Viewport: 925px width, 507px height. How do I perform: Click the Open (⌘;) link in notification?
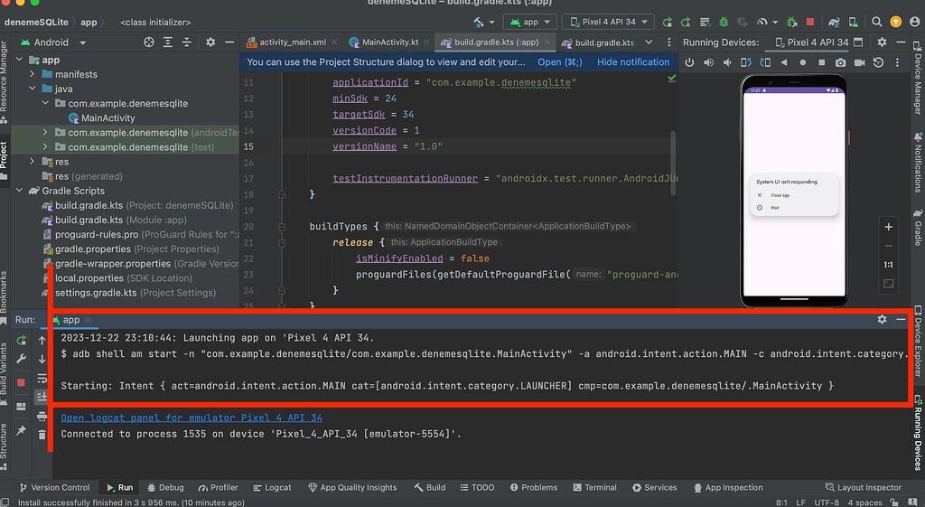(x=560, y=62)
